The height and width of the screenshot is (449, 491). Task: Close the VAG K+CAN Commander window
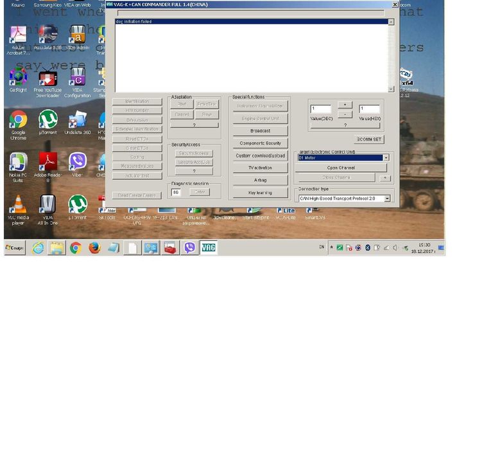pos(395,4)
